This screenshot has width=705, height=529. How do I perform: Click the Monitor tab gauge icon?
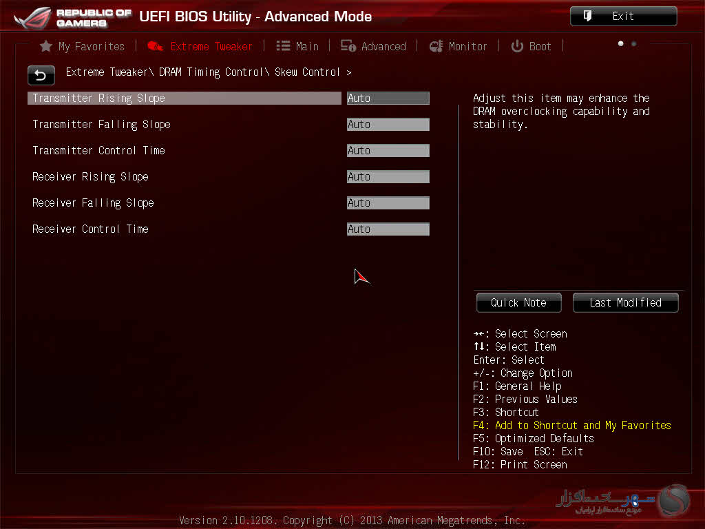436,46
